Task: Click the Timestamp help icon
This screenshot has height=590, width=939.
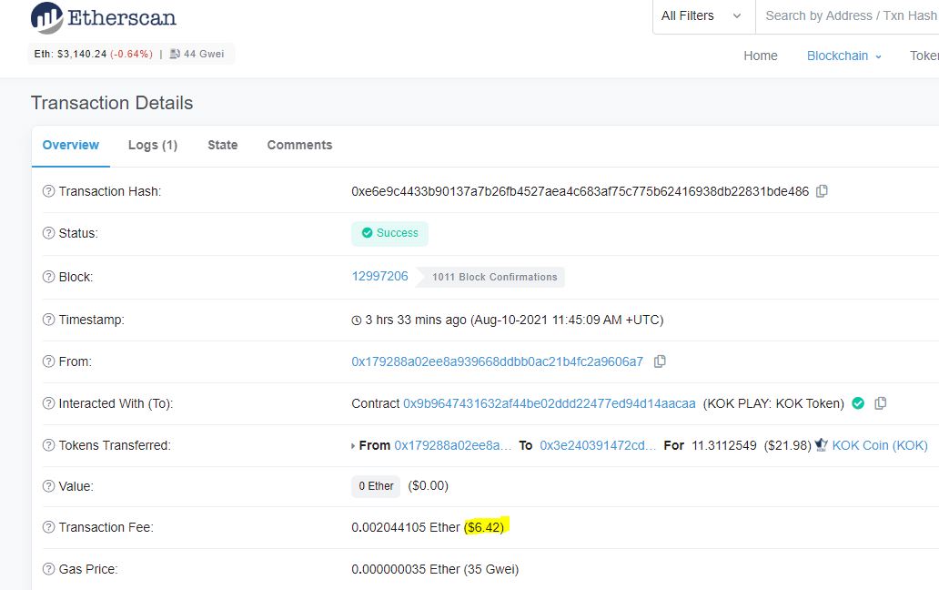Action: 49,320
